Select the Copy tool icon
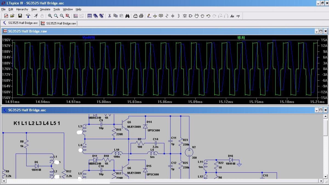Viewport: 329px width, 185px height. tap(115, 16)
